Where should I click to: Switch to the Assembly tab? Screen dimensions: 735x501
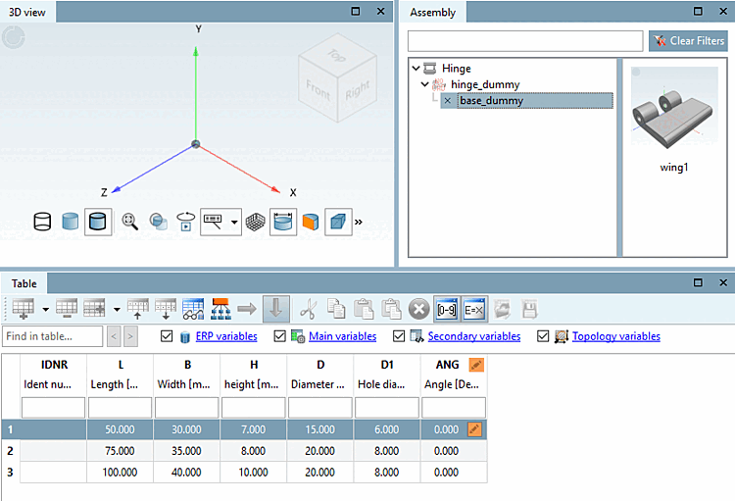(432, 12)
